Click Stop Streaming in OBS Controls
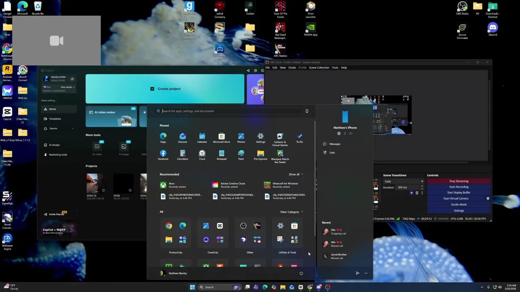 coord(459,181)
